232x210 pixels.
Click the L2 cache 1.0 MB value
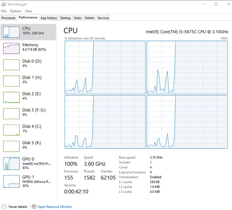click(155, 187)
